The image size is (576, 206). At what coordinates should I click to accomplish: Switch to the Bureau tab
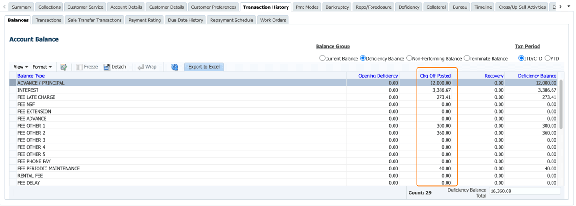[460, 7]
